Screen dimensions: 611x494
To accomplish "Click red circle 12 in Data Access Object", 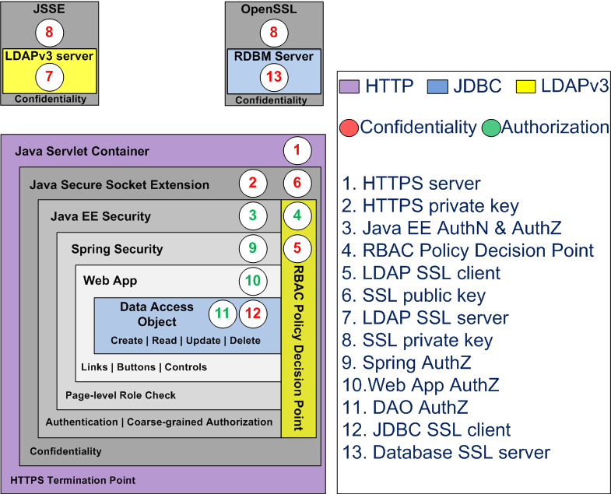I will (x=252, y=313).
